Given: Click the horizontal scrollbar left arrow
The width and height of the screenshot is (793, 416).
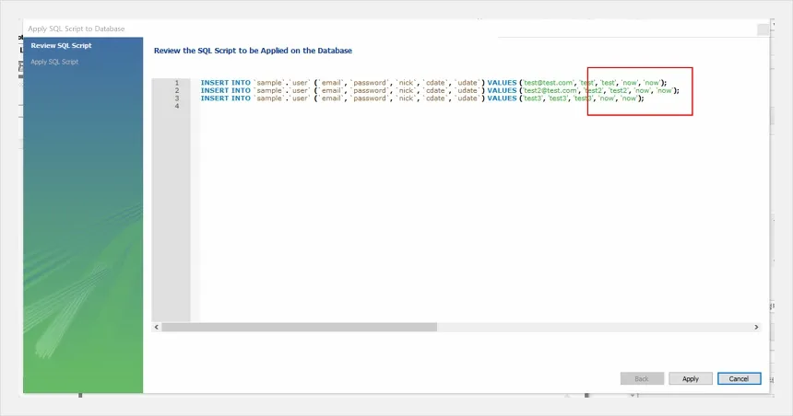Looking at the screenshot, I should (x=156, y=327).
